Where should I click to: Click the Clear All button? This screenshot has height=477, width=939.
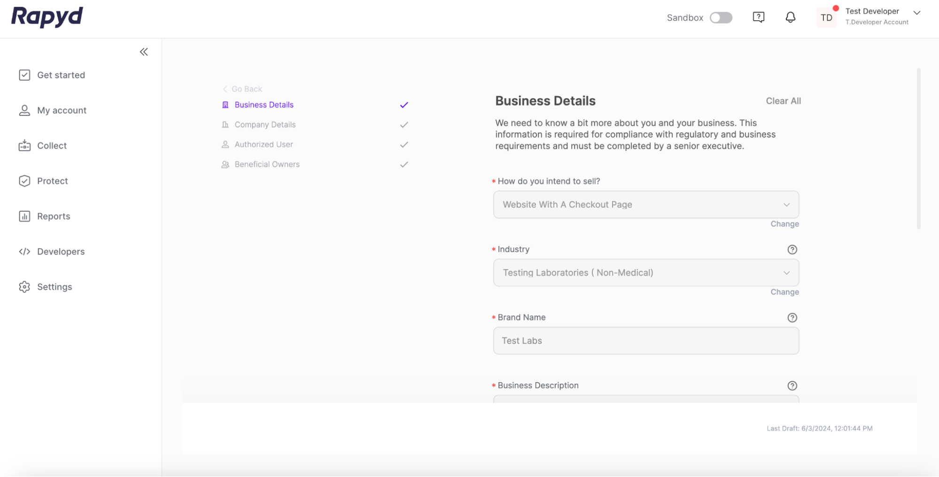click(783, 101)
